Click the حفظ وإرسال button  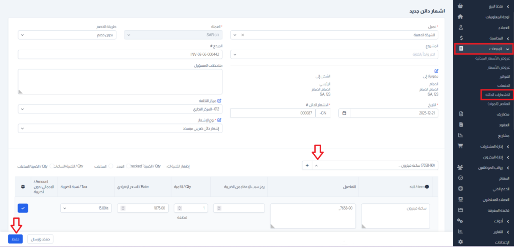(40, 239)
